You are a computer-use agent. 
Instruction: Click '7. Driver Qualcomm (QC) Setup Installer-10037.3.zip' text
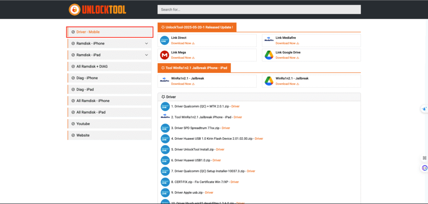coord(208,171)
